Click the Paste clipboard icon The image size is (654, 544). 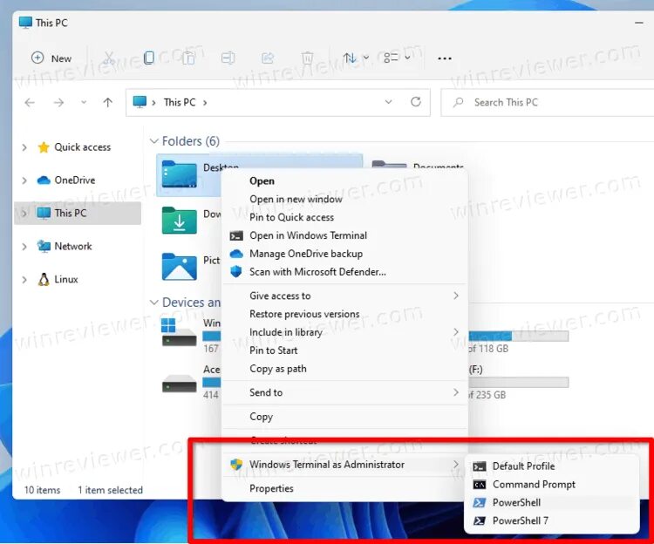click(x=188, y=58)
